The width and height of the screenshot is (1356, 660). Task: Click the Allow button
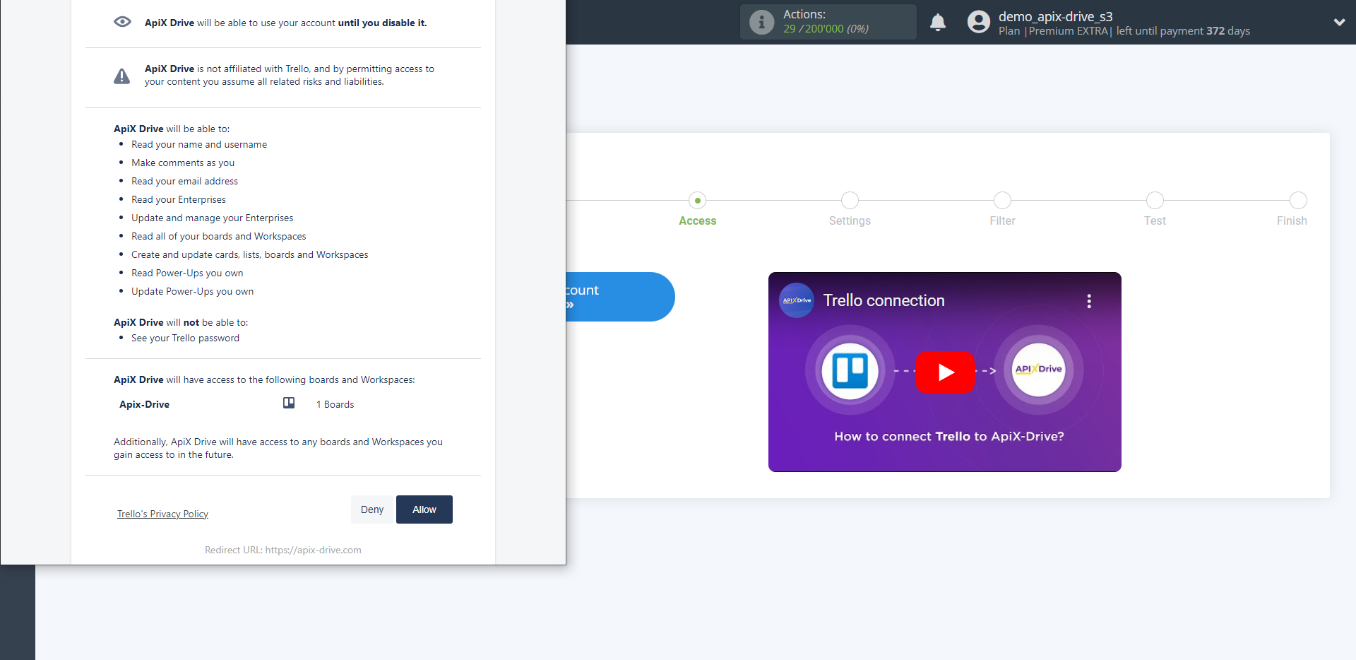(x=424, y=509)
